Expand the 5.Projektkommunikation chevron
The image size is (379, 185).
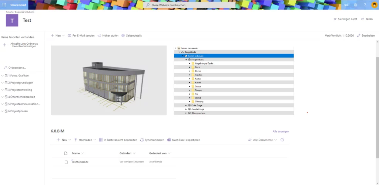point(3,104)
